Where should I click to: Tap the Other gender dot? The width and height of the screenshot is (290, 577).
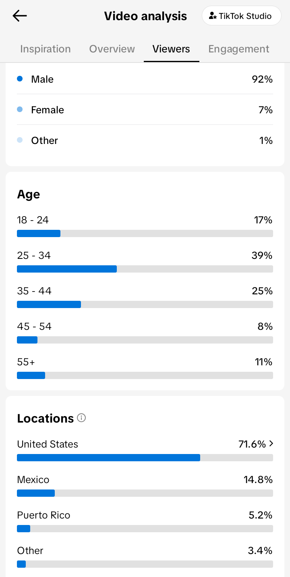(x=20, y=140)
